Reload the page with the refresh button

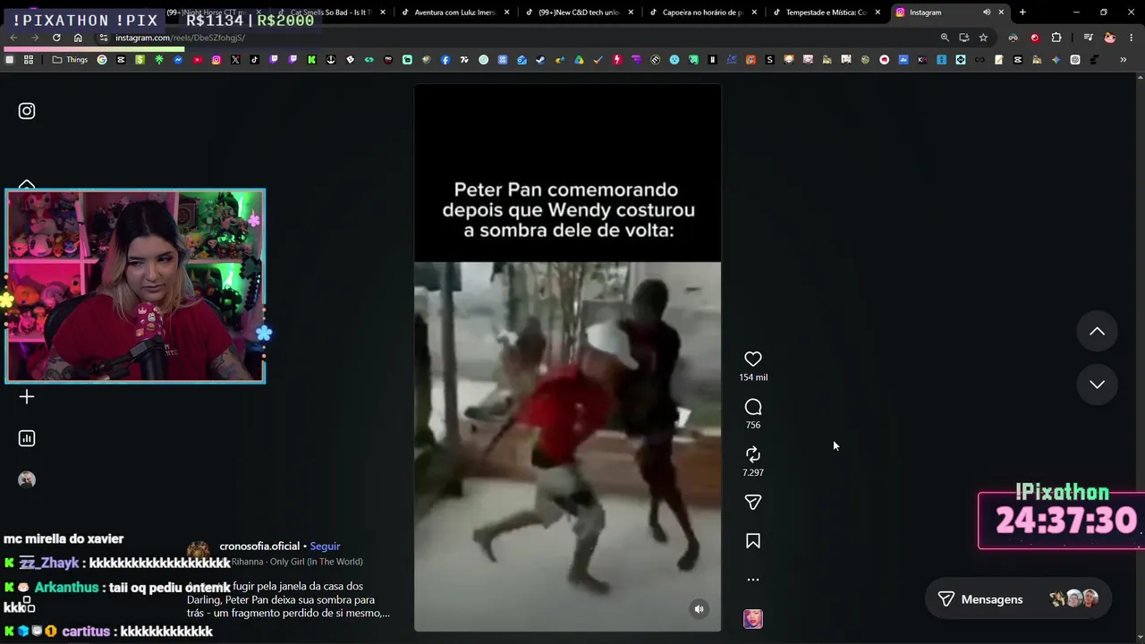pos(56,38)
